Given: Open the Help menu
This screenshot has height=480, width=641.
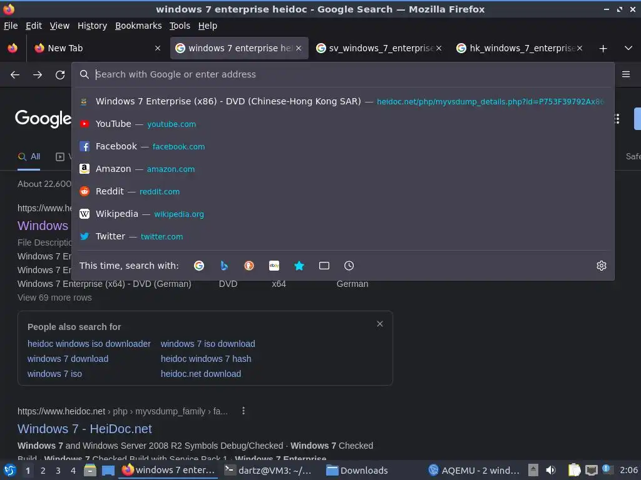Looking at the screenshot, I should (208, 26).
